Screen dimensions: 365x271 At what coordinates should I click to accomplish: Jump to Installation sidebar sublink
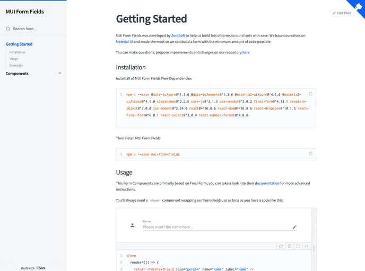pyautogui.click(x=17, y=52)
